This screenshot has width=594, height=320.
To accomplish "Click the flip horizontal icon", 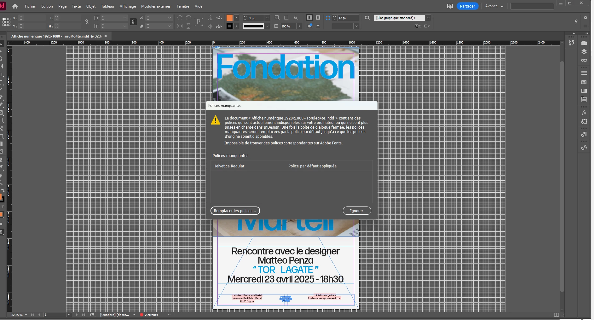I will [x=180, y=26].
